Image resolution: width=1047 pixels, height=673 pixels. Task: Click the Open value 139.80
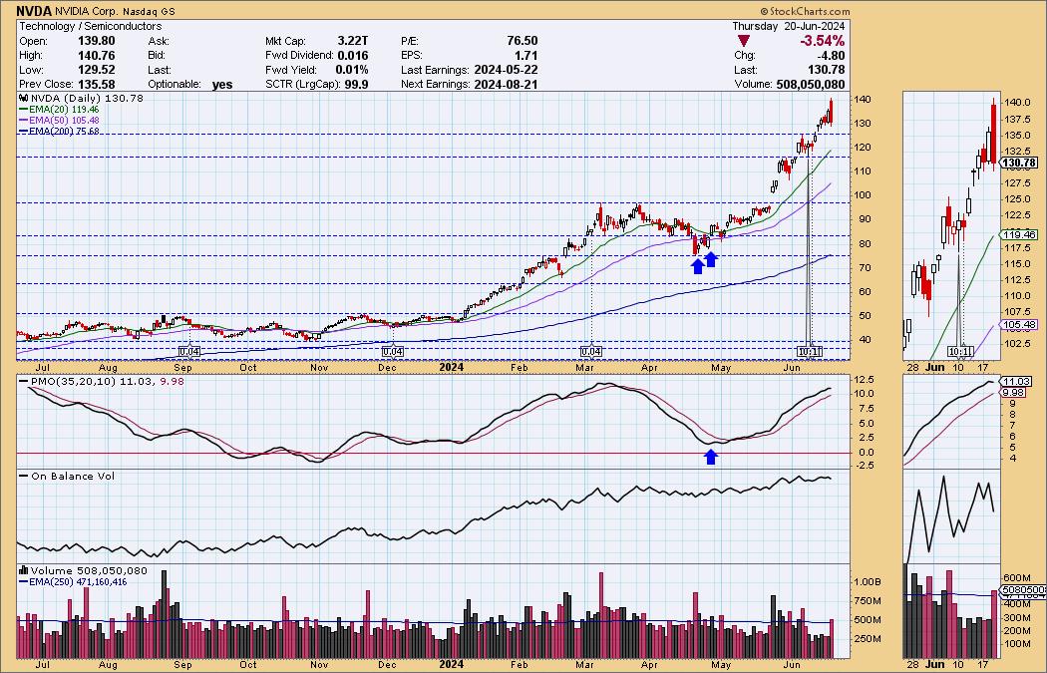pyautogui.click(x=96, y=41)
